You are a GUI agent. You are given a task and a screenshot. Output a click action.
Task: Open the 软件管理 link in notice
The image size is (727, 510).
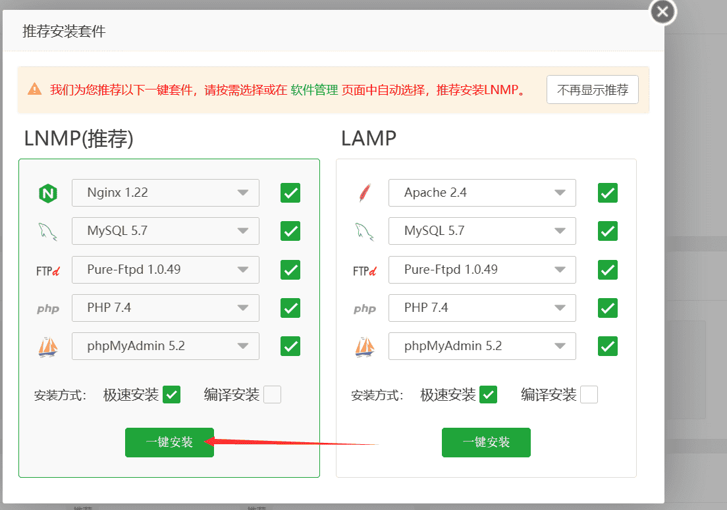pyautogui.click(x=314, y=90)
